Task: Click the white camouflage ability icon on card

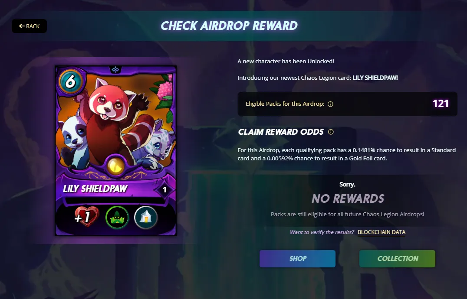Action: [x=146, y=218]
